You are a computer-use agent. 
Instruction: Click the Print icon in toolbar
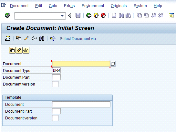pyautogui.click(x=114, y=15)
